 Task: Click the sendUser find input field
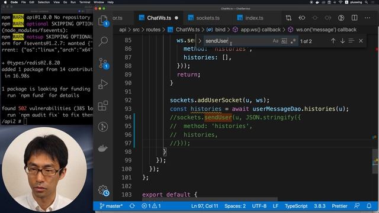[x=238, y=41]
